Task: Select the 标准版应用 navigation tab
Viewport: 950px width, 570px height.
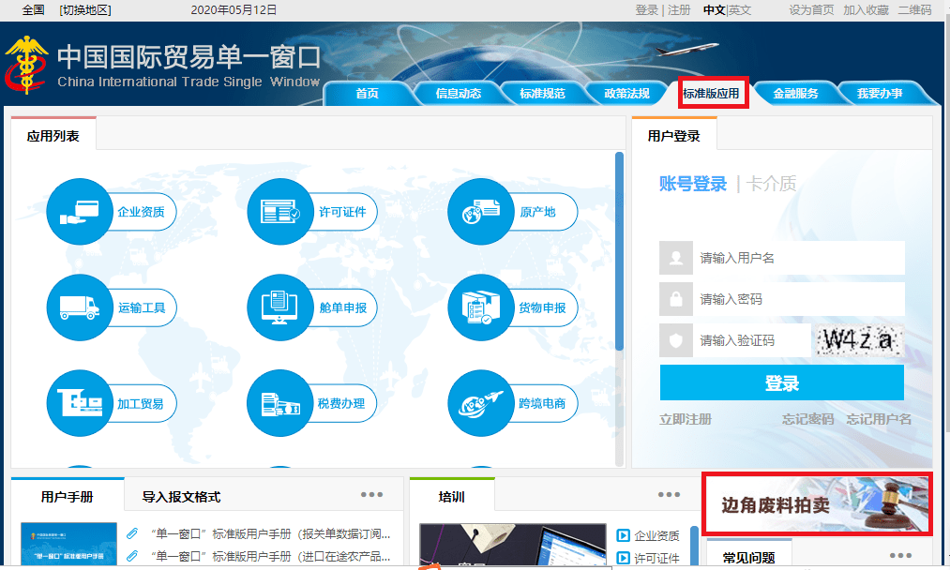Action: (711, 94)
